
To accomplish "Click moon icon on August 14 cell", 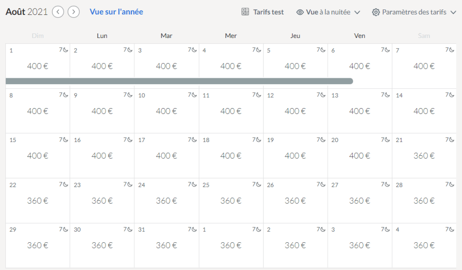I will pyautogui.click(x=452, y=95).
